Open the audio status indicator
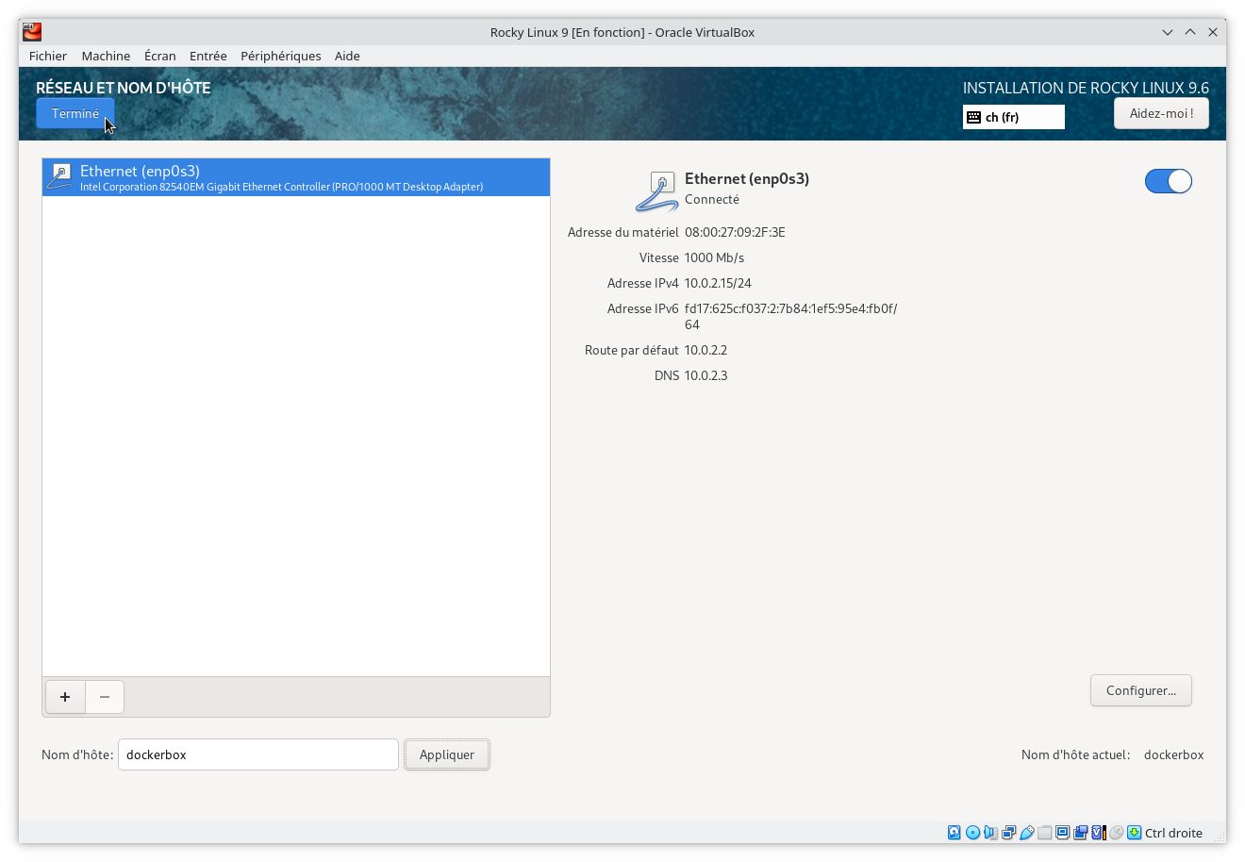The image size is (1245, 862). (x=989, y=833)
